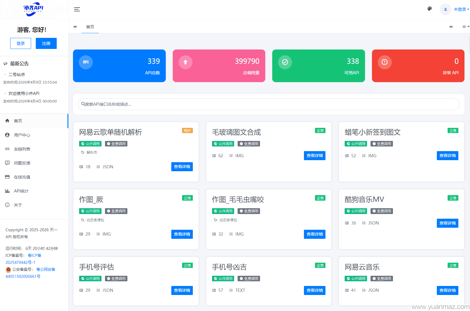View details of 毛玻璃图文合成
Viewport: 470px width, 311px height.
(315, 155)
